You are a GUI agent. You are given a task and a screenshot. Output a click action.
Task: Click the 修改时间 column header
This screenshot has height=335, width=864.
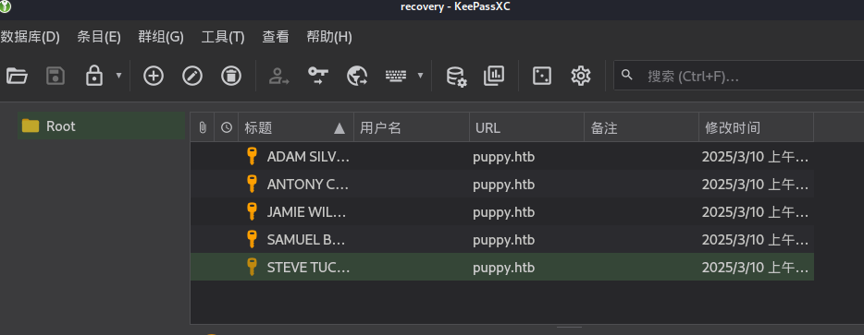[756, 127]
